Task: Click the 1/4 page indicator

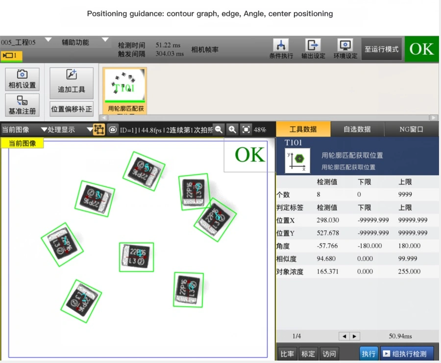Action: pyautogui.click(x=296, y=336)
